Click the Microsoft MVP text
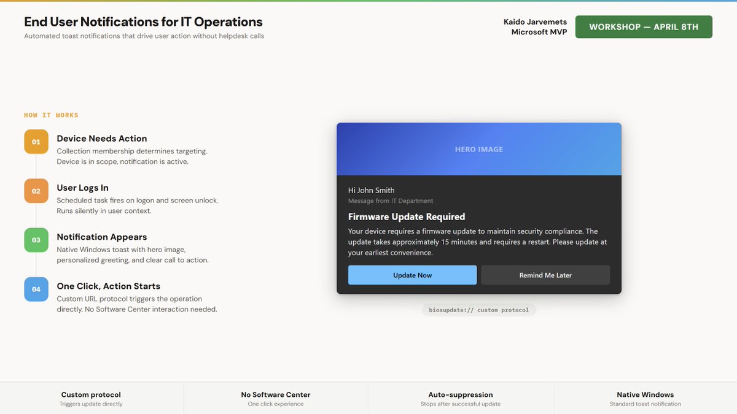737x414 pixels. [x=539, y=32]
